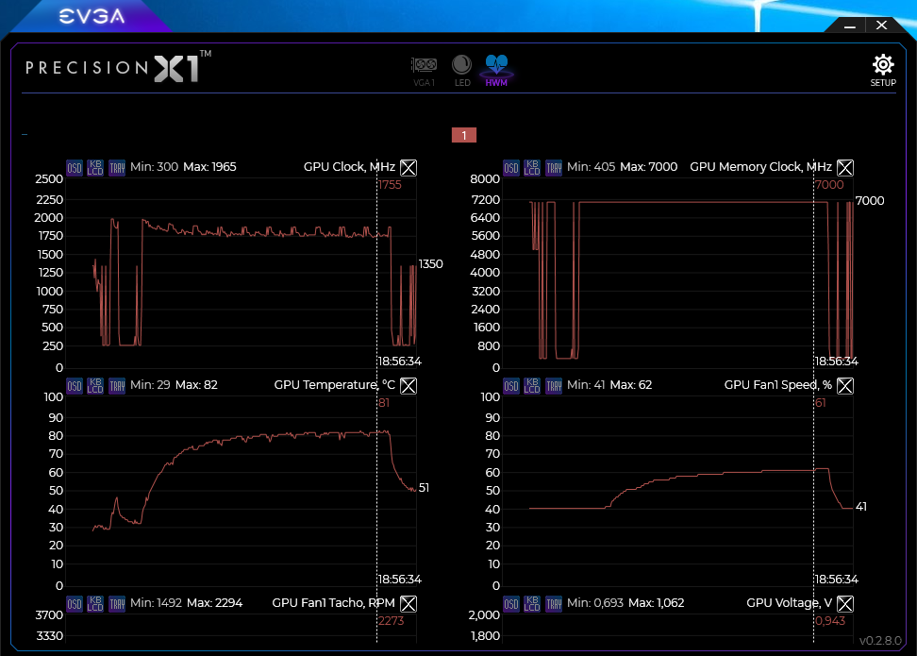Screen dimensions: 917x656
Task: Click the Max: 7000 memory clock value
Action: pos(648,167)
